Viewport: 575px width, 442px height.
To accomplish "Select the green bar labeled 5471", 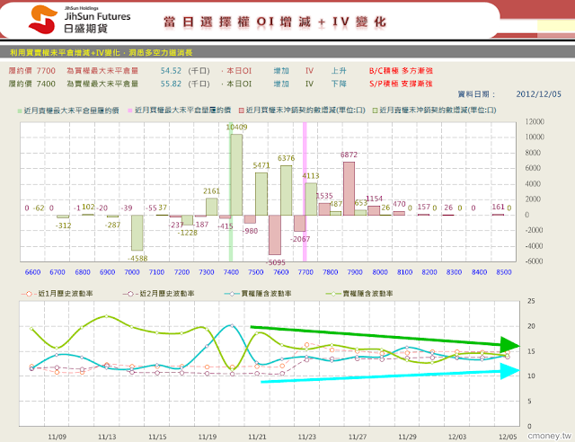I will point(261,194).
